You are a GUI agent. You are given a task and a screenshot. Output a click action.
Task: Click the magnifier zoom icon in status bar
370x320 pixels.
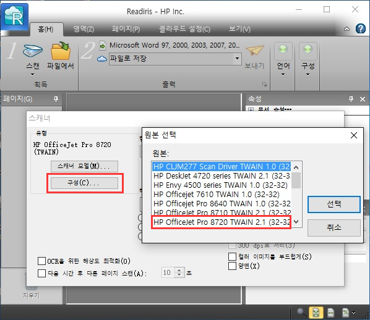tap(301, 312)
